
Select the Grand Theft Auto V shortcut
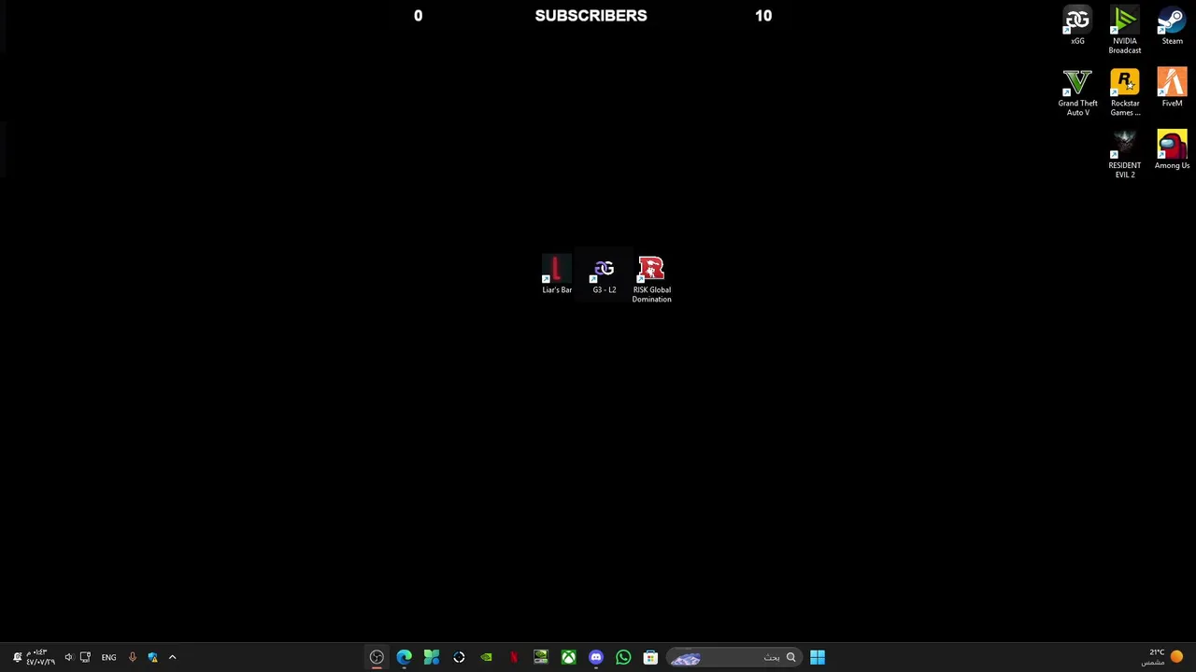(x=1077, y=93)
